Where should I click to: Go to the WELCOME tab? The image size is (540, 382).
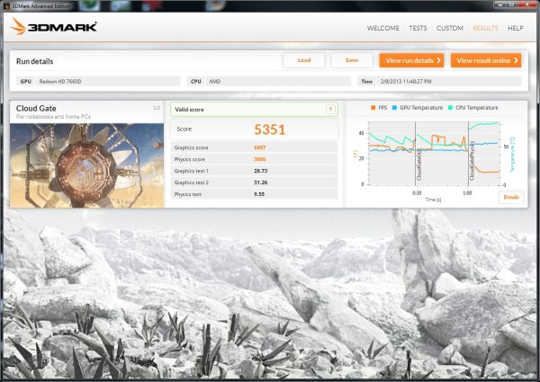(x=383, y=28)
